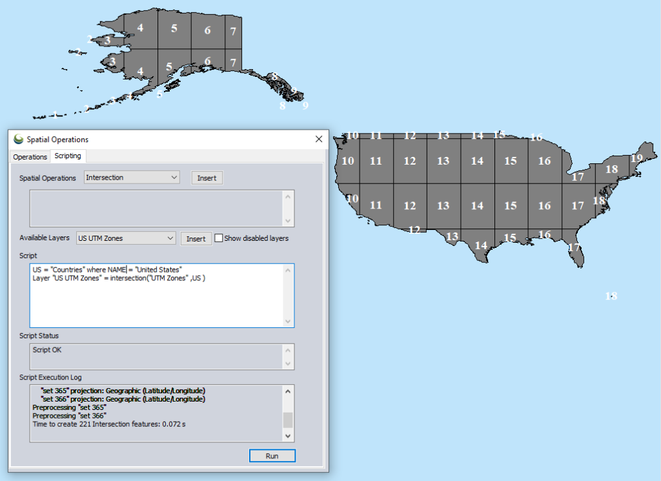Close the Spatial Operations dialog
This screenshot has width=661, height=481.
click(x=319, y=139)
